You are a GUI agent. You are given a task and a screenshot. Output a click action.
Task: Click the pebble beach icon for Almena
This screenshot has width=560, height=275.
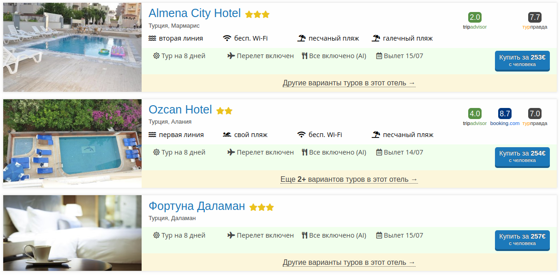click(376, 38)
